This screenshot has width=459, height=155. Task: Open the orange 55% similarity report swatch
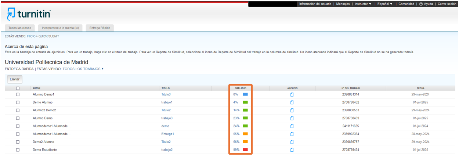click(245, 134)
